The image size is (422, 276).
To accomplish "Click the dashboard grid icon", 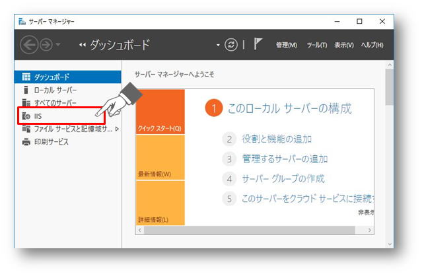I will pos(26,77).
